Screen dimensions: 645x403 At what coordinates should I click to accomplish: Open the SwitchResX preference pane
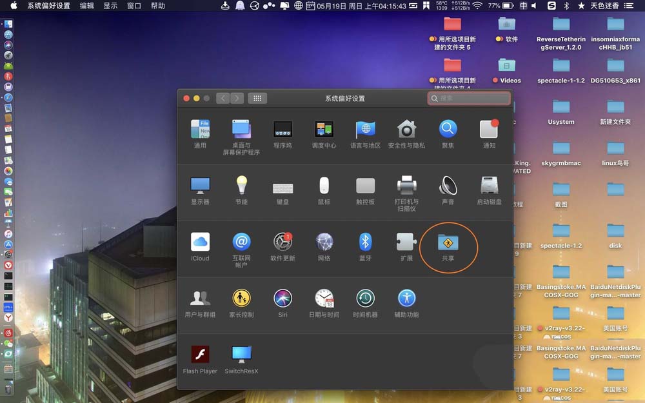coord(241,355)
